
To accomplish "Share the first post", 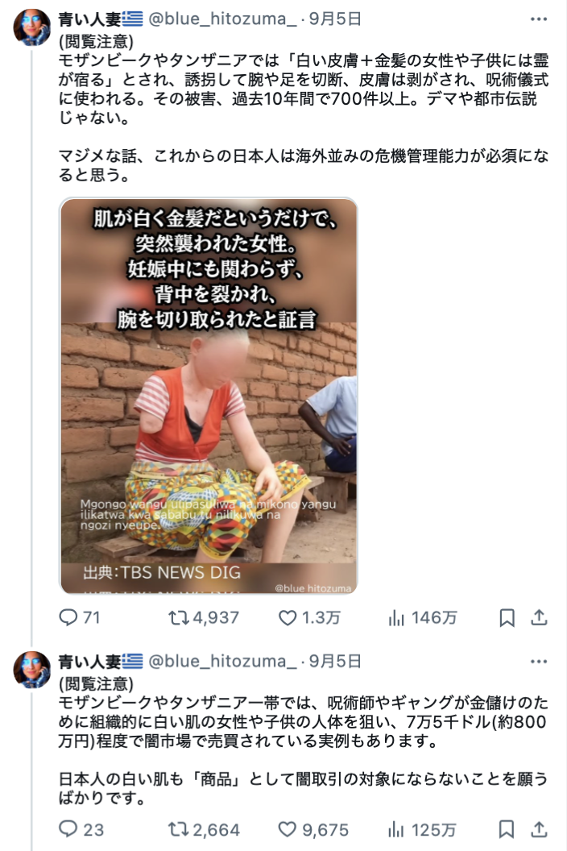I will [539, 617].
